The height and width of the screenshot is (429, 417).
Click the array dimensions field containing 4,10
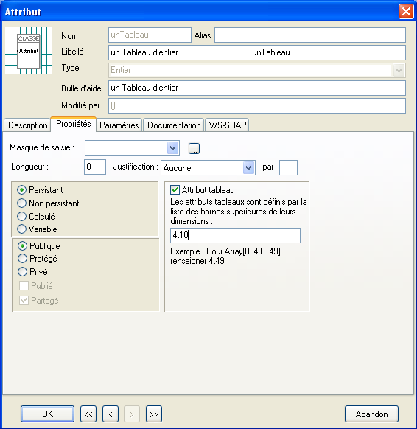235,235
